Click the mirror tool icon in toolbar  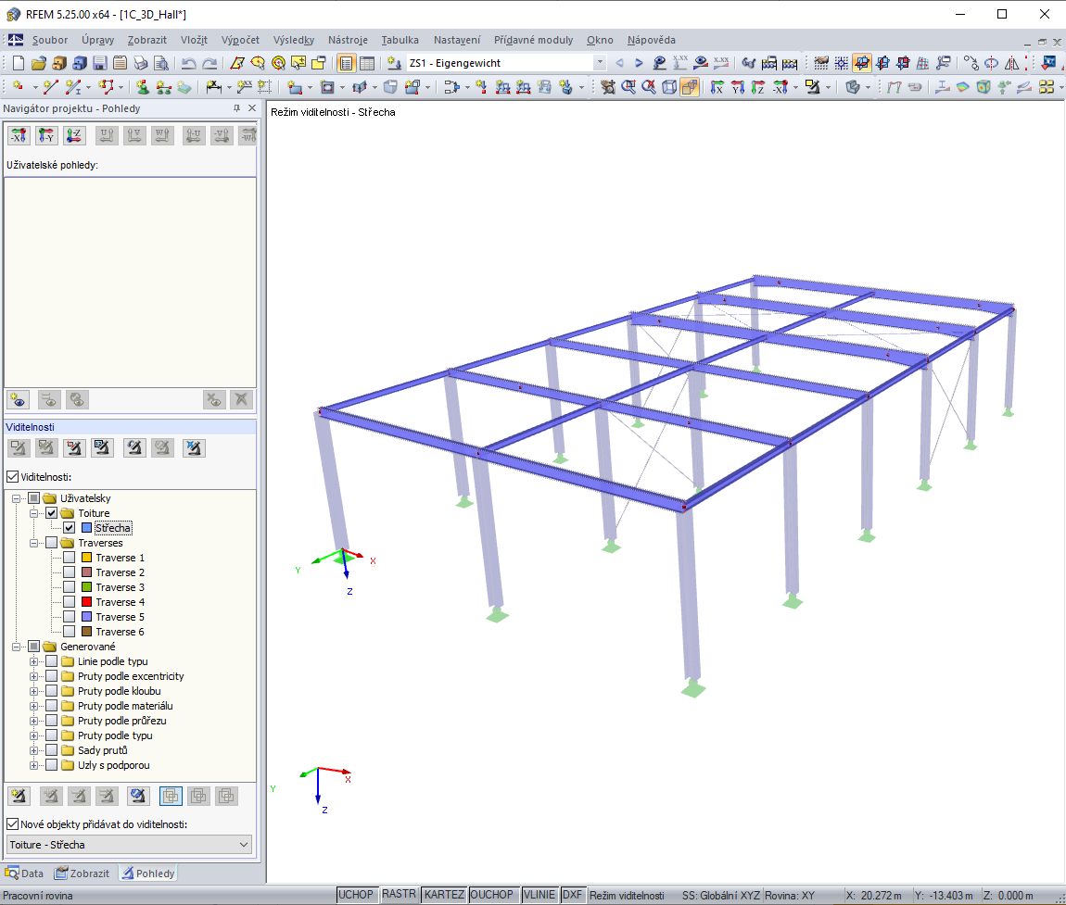1011,63
